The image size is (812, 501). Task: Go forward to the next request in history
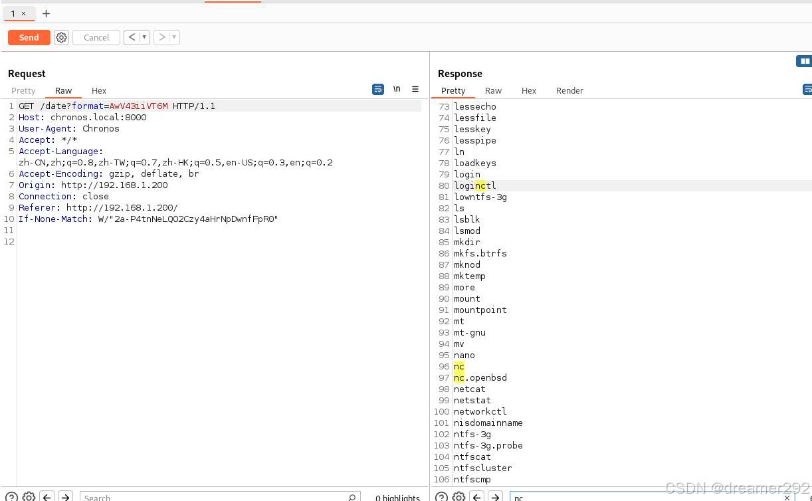point(161,38)
